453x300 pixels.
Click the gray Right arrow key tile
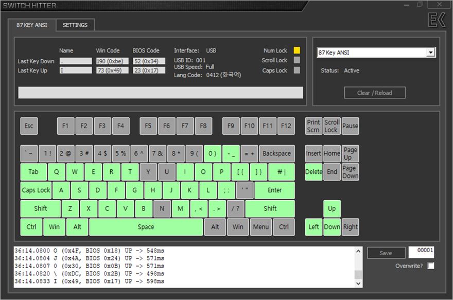pos(351,227)
